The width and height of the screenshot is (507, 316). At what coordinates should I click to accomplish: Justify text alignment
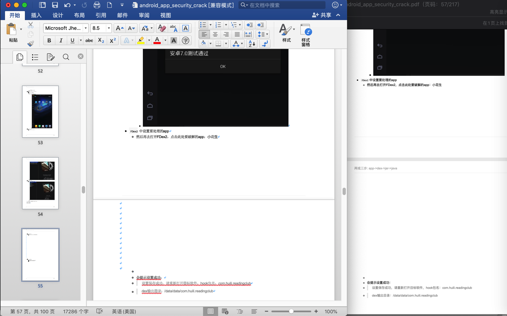point(237,35)
